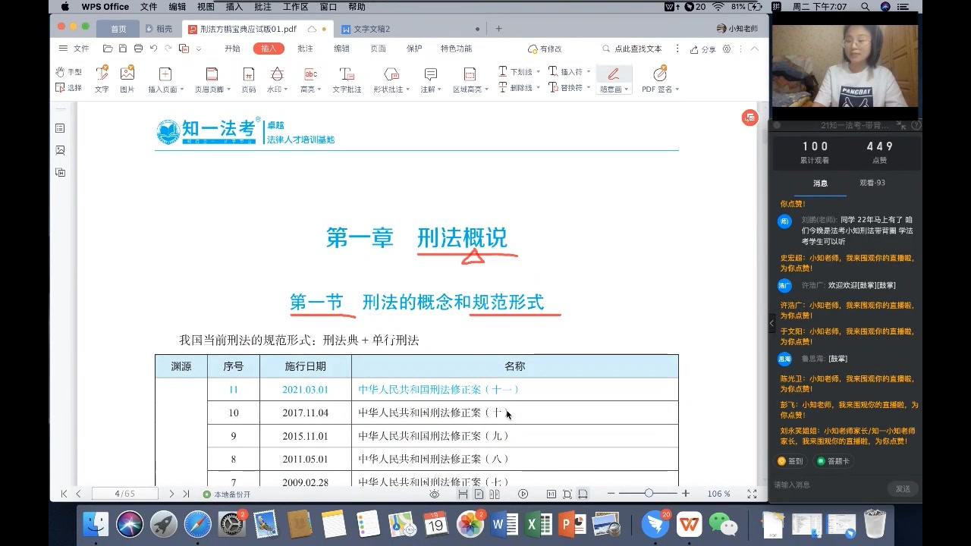Click zoom in plus button
971x546 pixels.
686,494
